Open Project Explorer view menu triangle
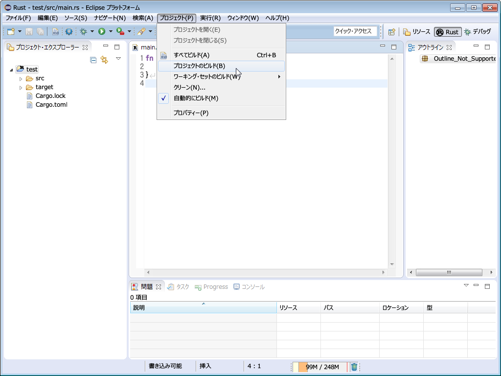 tap(118, 59)
